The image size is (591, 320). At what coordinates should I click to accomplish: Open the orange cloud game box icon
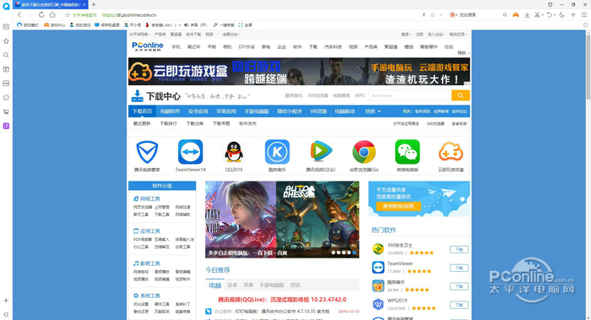point(451,152)
